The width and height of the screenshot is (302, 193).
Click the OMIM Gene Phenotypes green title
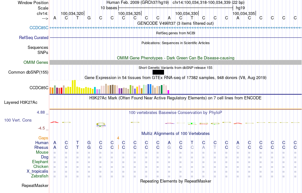176,58
